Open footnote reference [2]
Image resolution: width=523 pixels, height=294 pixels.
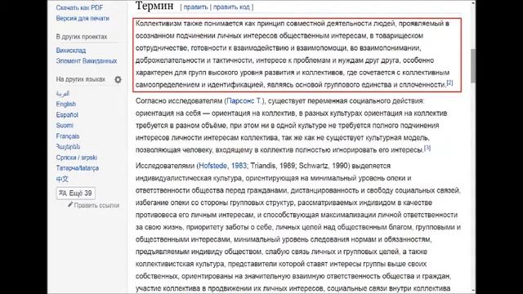(449, 82)
